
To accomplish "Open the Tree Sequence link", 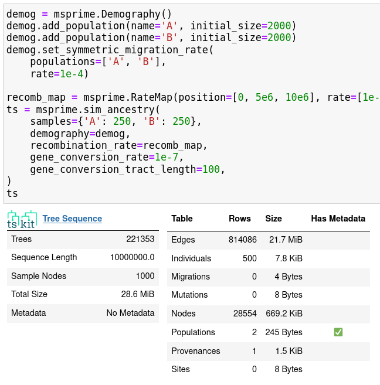I will (72, 219).
